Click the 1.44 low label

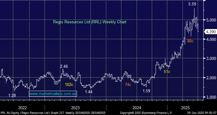(x=88, y=92)
